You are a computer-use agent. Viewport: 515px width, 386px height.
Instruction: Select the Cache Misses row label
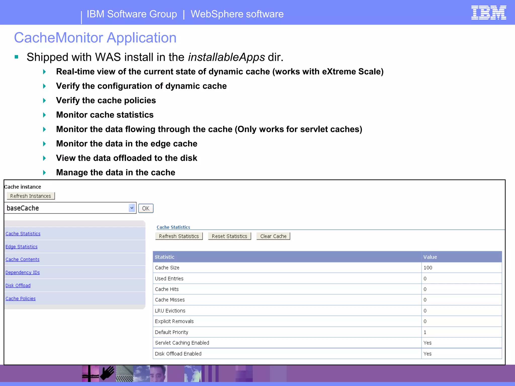pyautogui.click(x=170, y=300)
